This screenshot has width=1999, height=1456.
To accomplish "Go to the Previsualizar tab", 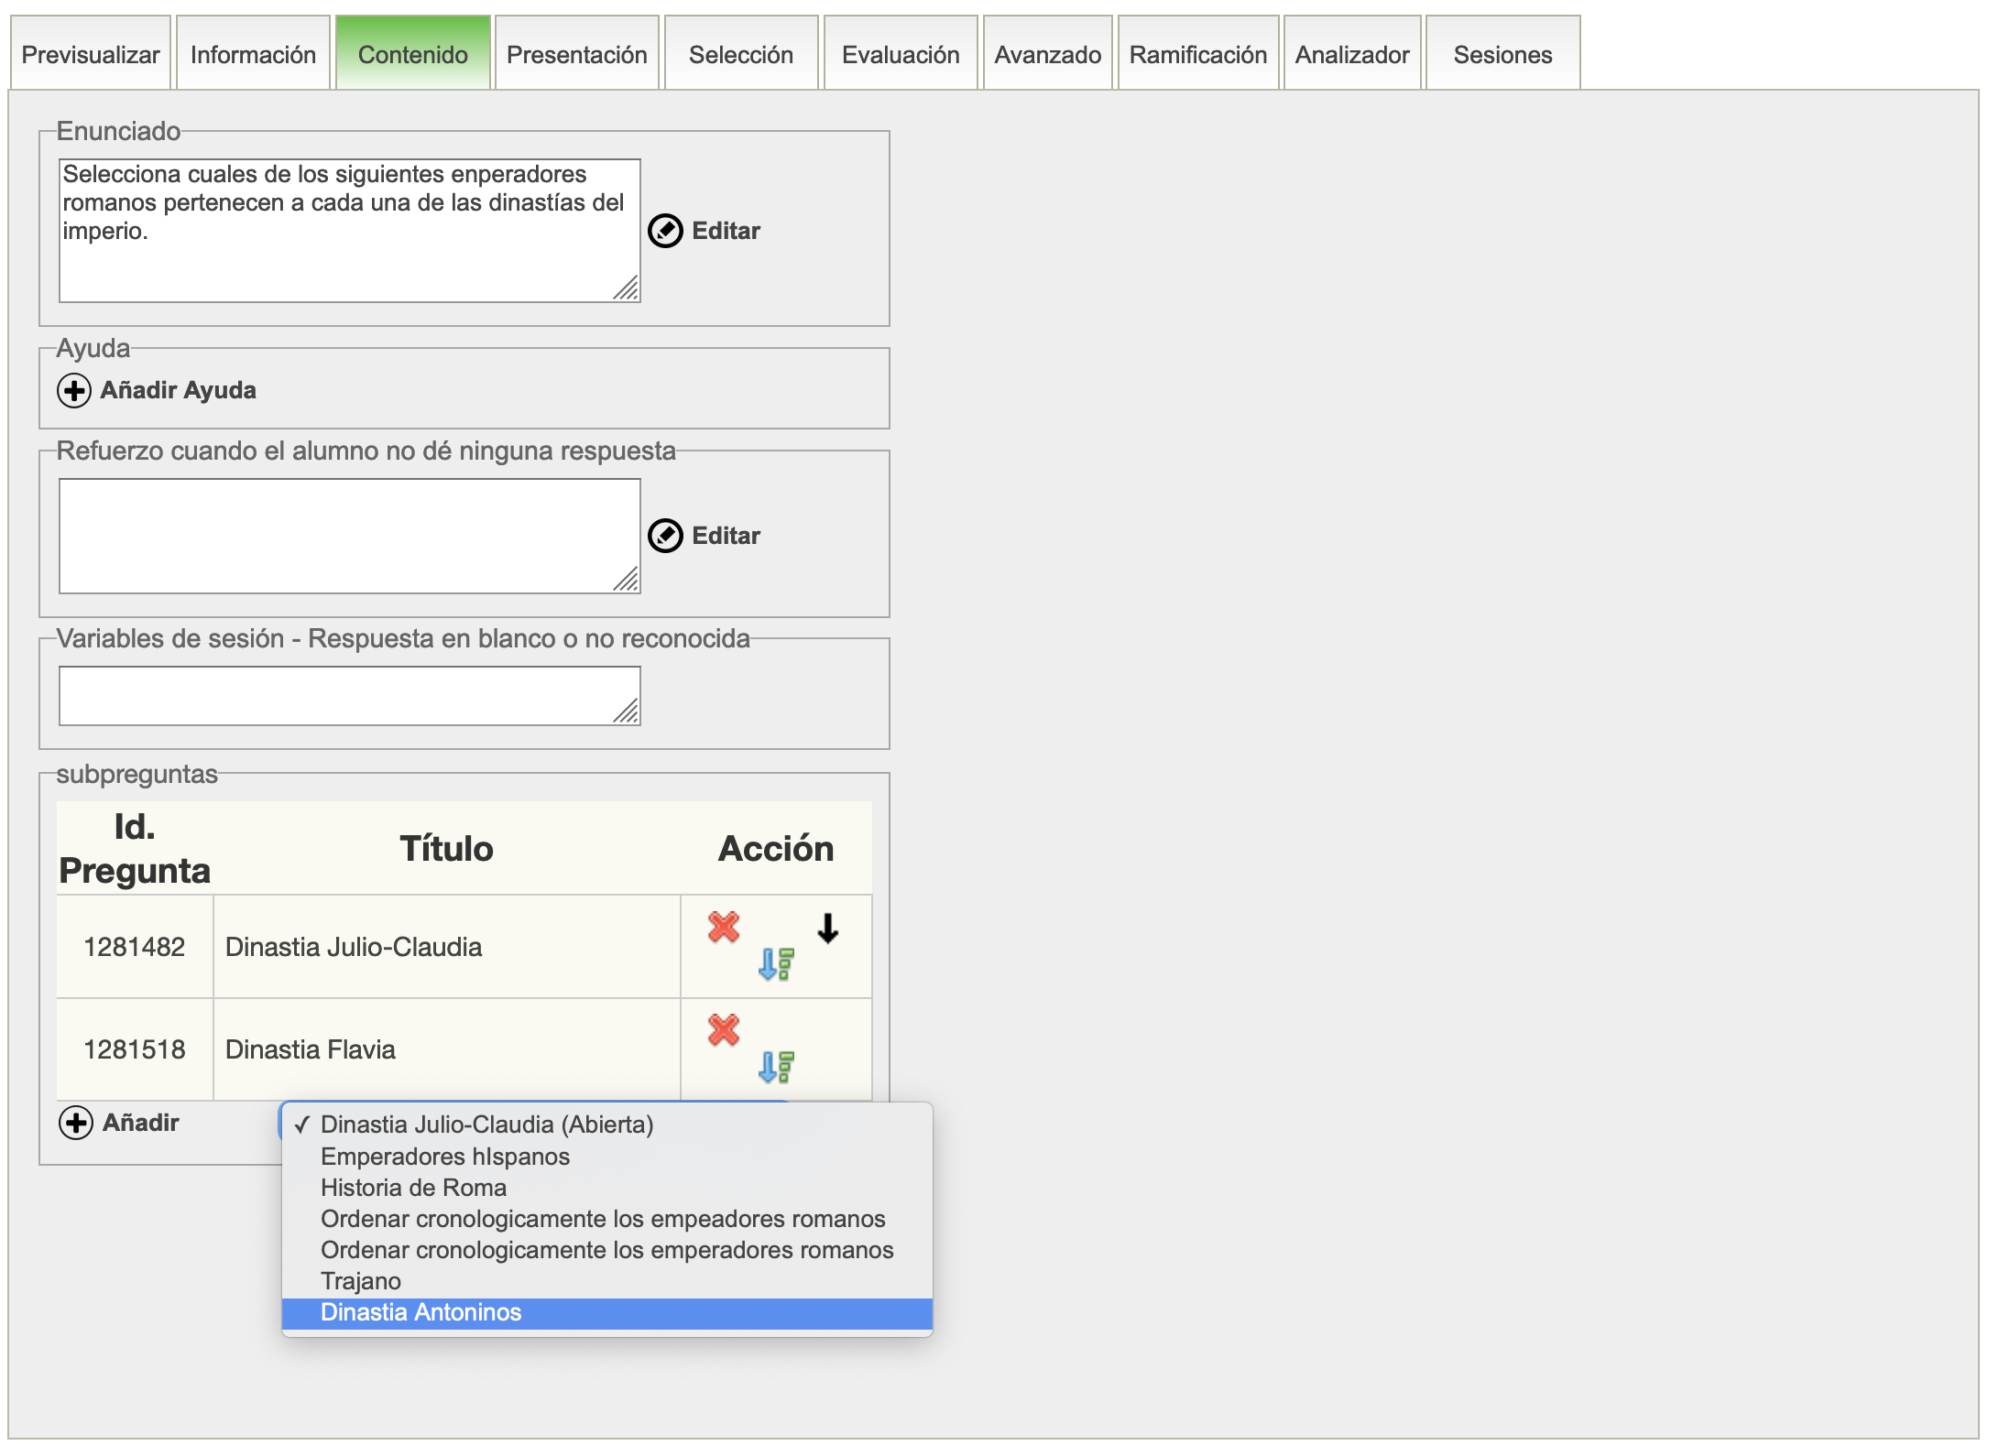I will [91, 55].
